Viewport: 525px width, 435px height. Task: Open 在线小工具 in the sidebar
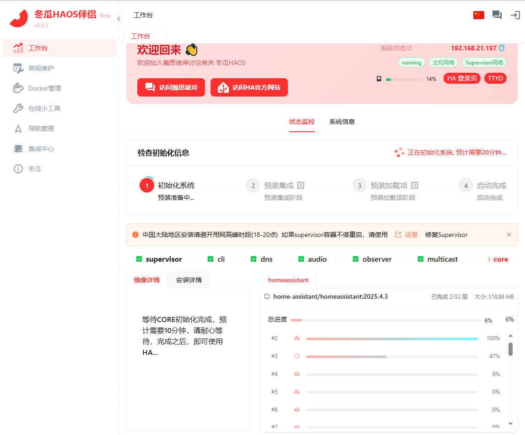[x=59, y=108]
